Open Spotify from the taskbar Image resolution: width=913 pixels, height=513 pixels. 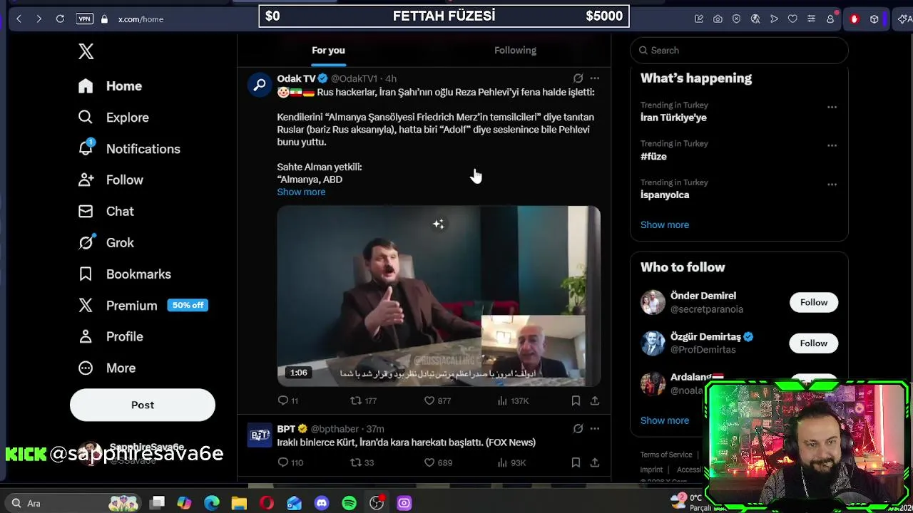pos(349,503)
